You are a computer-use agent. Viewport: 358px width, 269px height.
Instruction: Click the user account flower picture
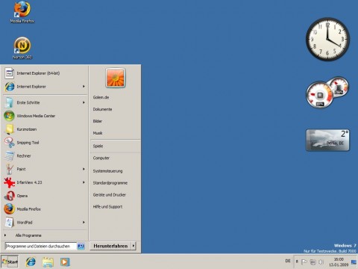[x=115, y=78]
